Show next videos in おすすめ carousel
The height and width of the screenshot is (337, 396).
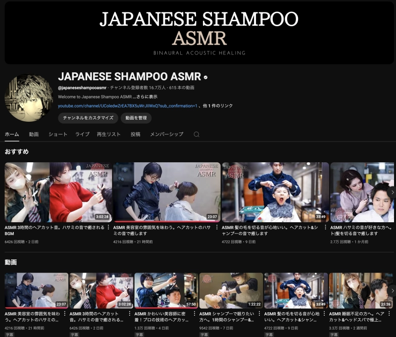pos(392,193)
